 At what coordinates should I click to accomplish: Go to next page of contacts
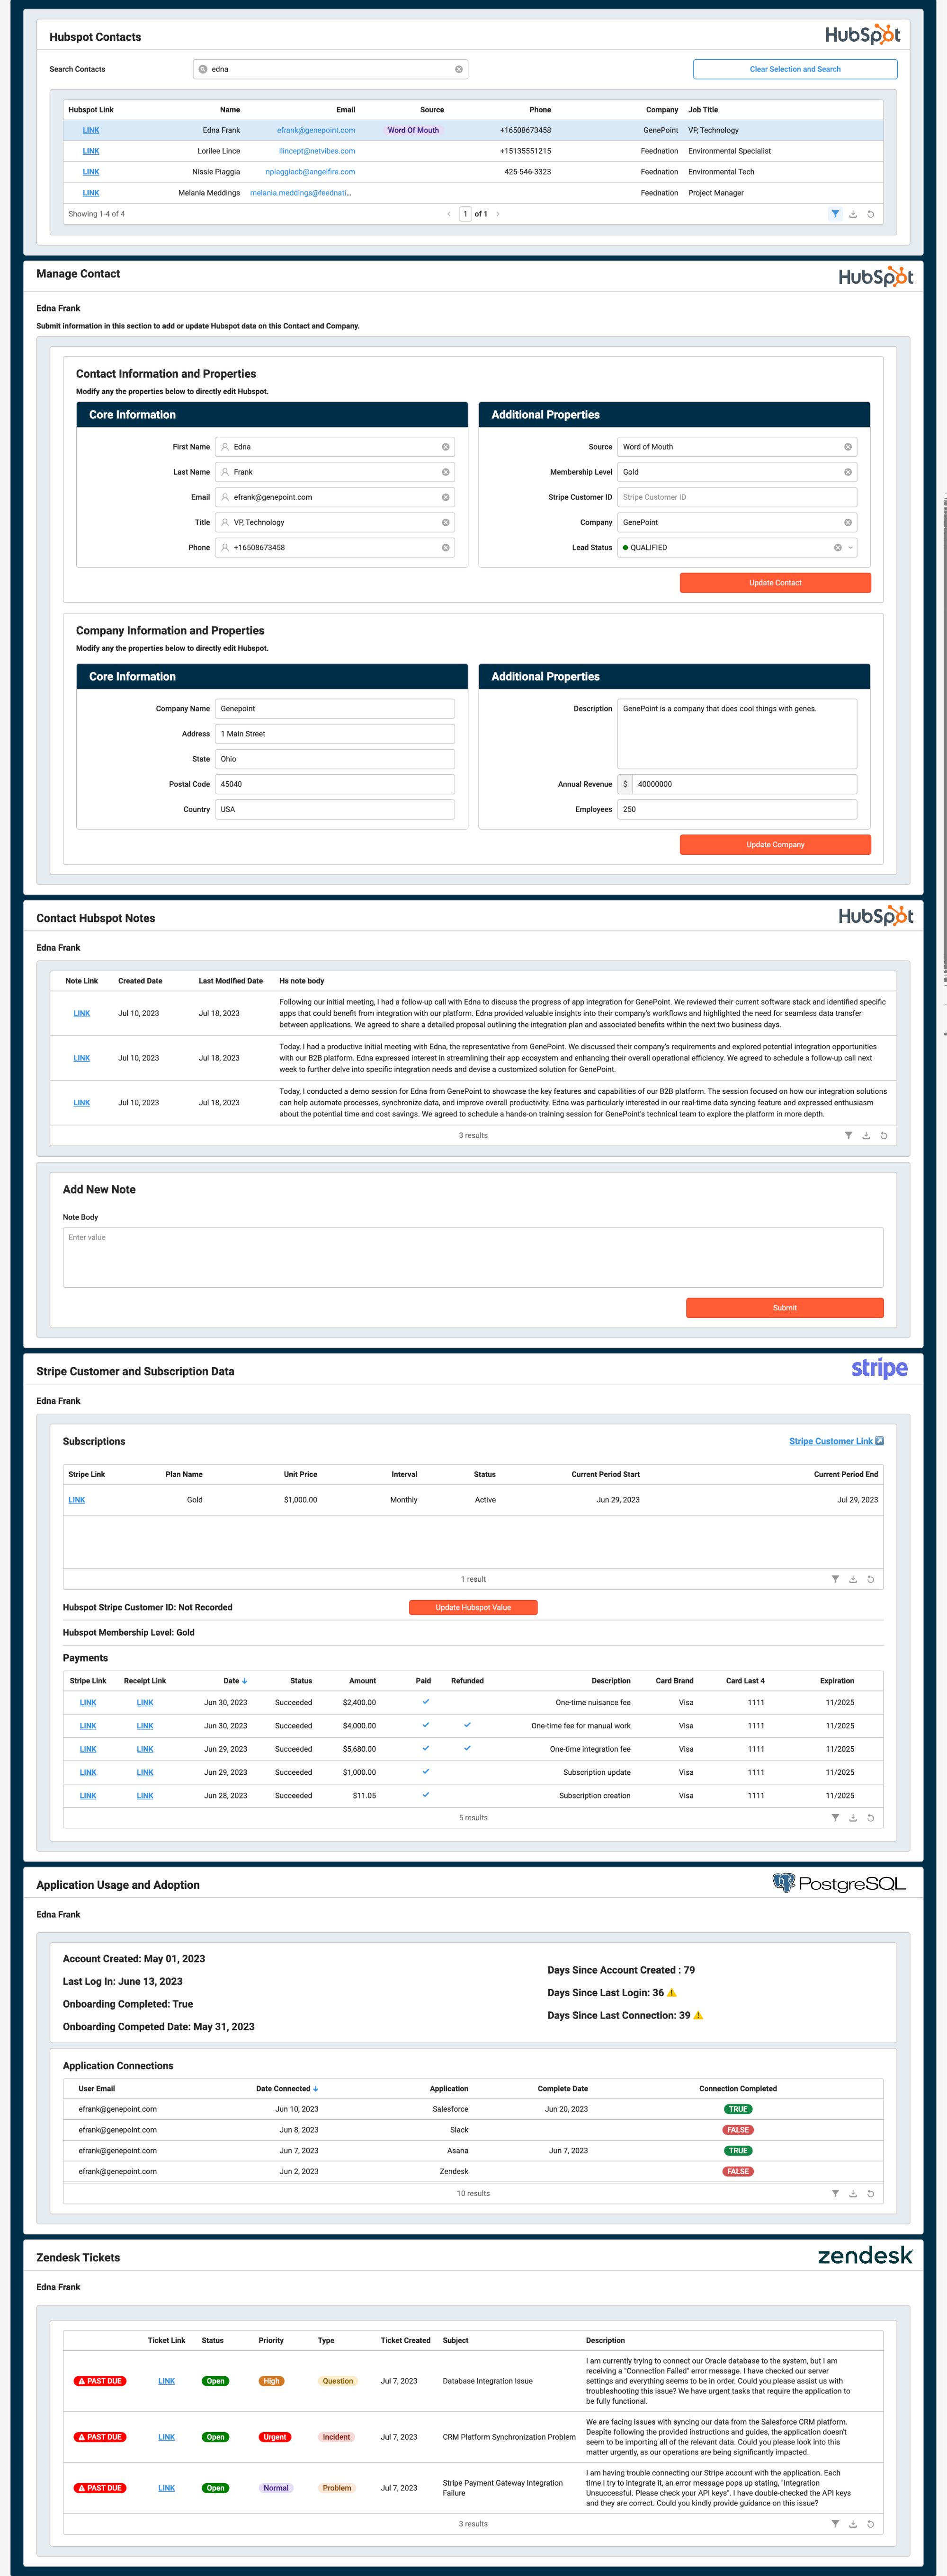(x=498, y=214)
